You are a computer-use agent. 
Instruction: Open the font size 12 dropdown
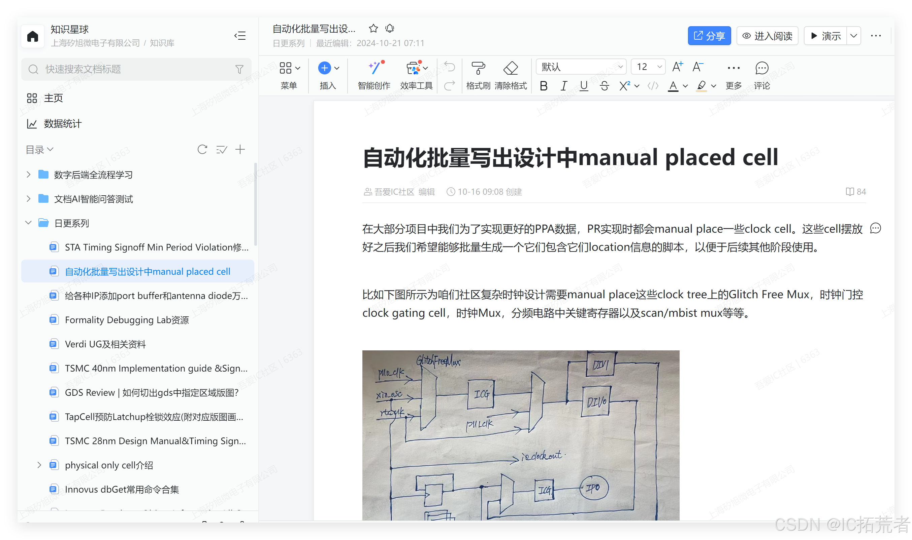pos(648,67)
